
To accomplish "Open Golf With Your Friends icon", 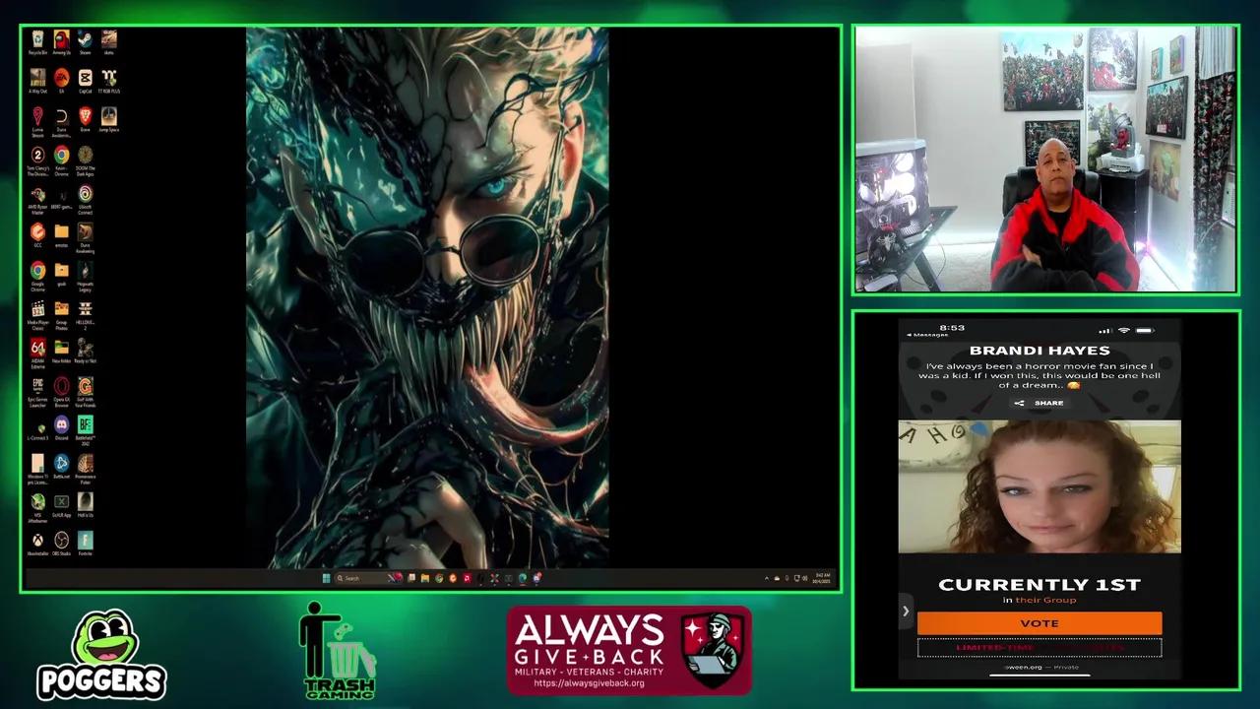I will 86,390.
